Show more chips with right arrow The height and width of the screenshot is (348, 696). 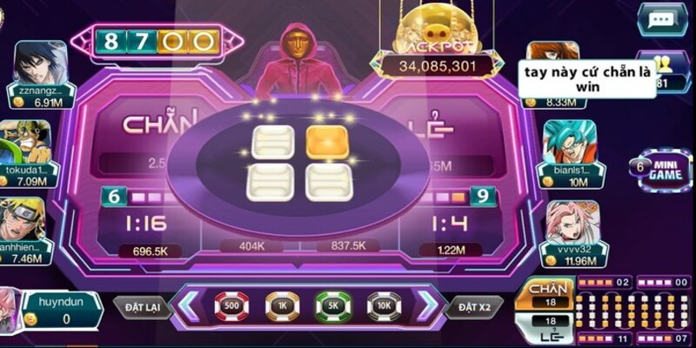coord(428,305)
